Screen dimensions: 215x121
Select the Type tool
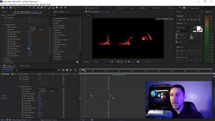[x=45, y=8]
